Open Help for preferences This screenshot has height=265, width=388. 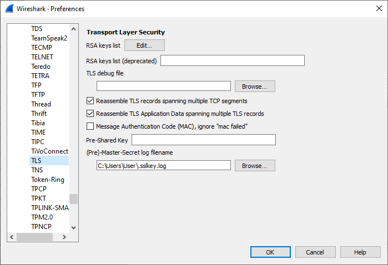[360, 252]
